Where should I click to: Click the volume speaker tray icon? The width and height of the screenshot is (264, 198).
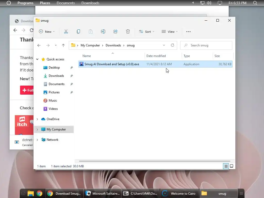coord(209,3)
